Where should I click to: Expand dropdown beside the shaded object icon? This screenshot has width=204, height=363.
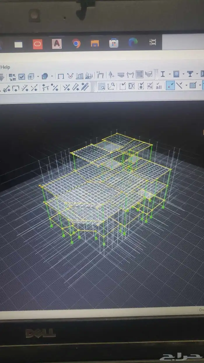click(52, 76)
